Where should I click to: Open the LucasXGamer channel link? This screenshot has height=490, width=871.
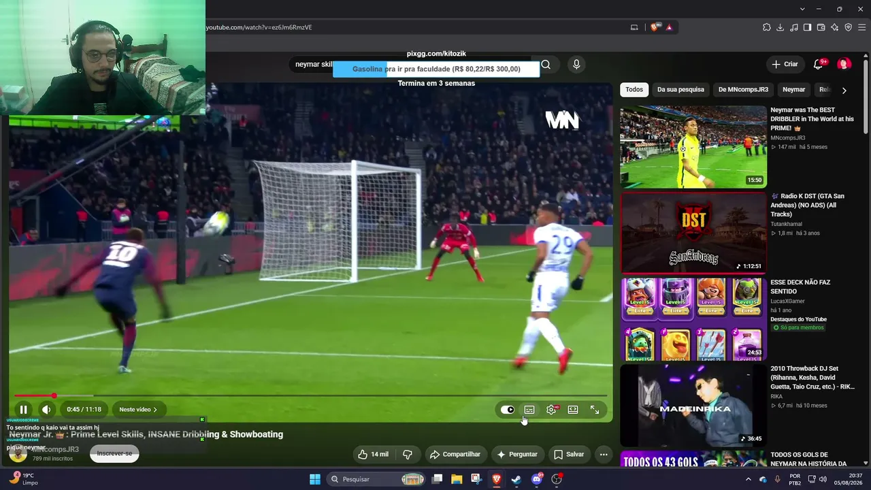click(787, 301)
